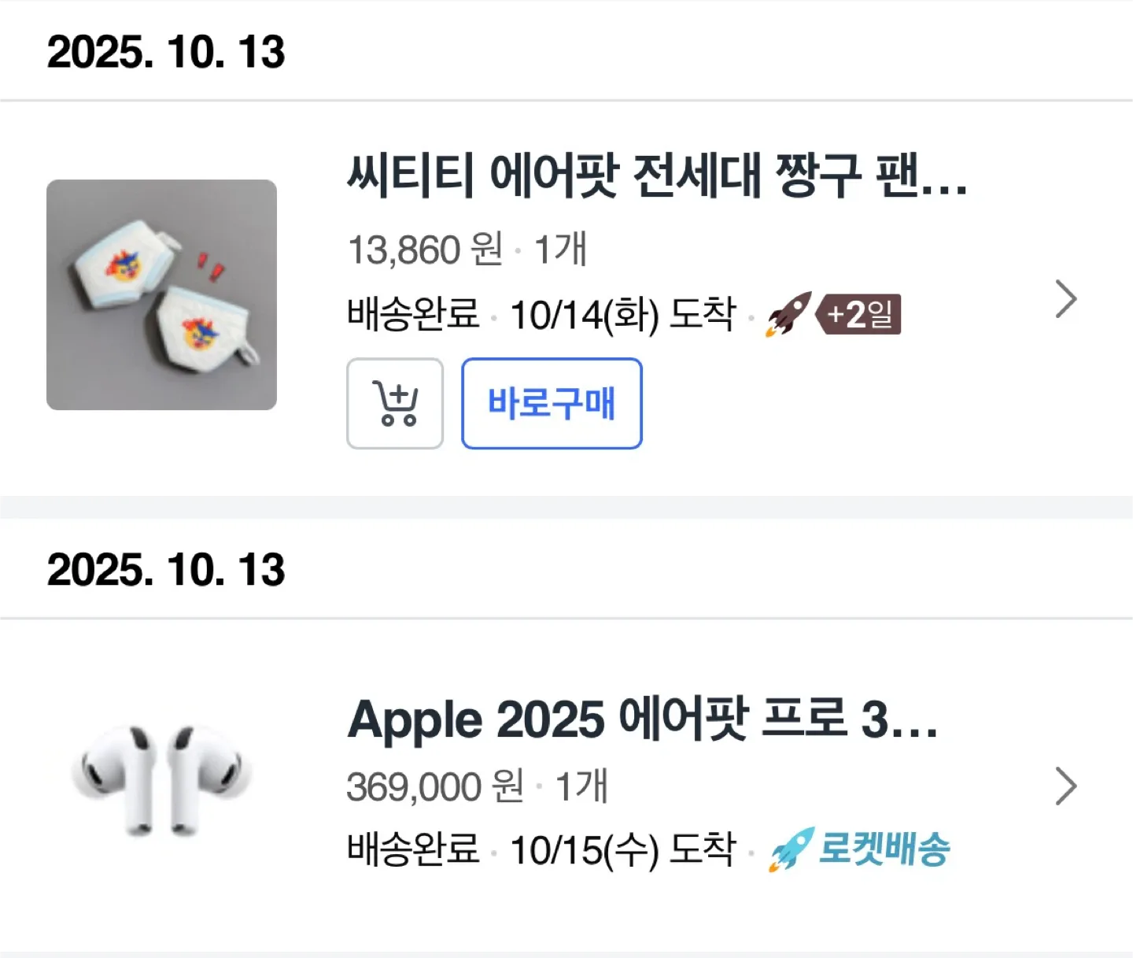Open the 씨티티 에어팟 전세대 짱구 product title

click(656, 176)
